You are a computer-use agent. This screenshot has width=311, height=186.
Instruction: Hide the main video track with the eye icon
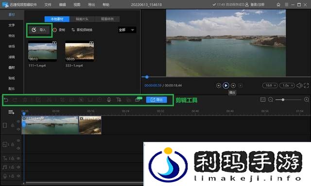coord(18,122)
